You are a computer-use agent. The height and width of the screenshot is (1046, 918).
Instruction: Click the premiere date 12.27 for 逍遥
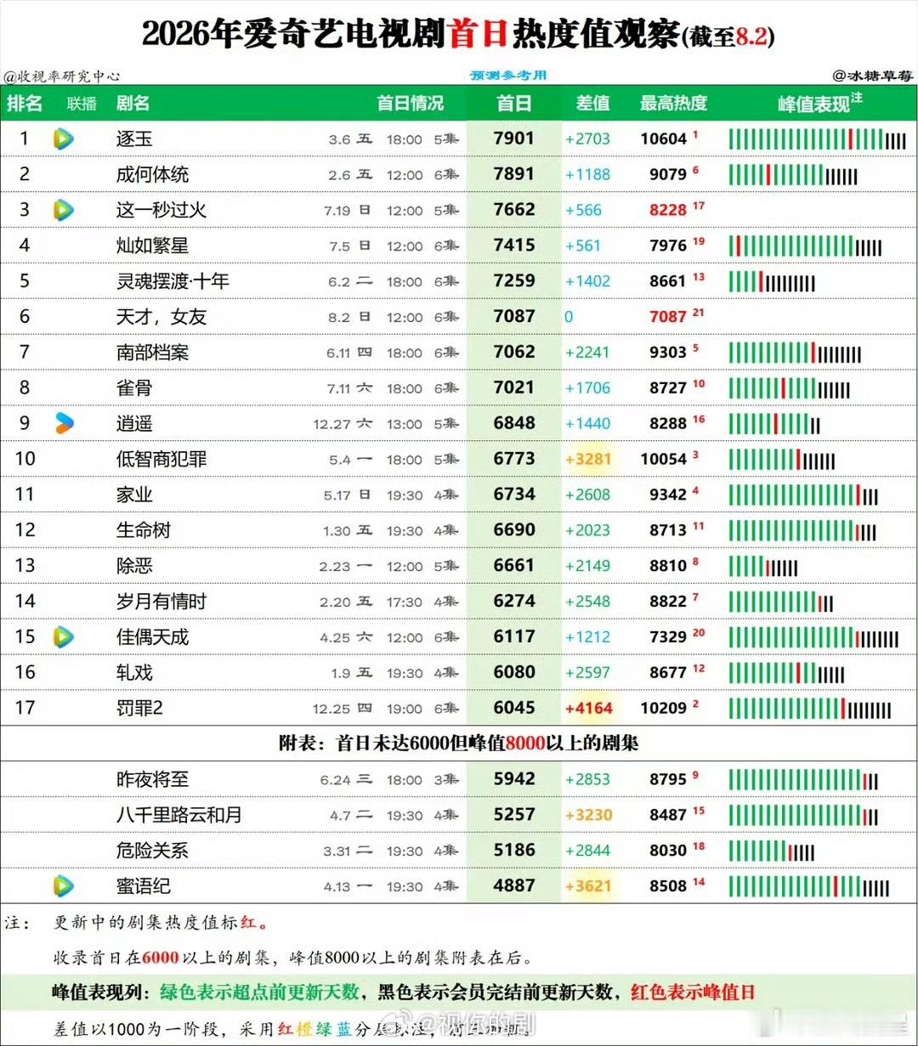pos(331,425)
